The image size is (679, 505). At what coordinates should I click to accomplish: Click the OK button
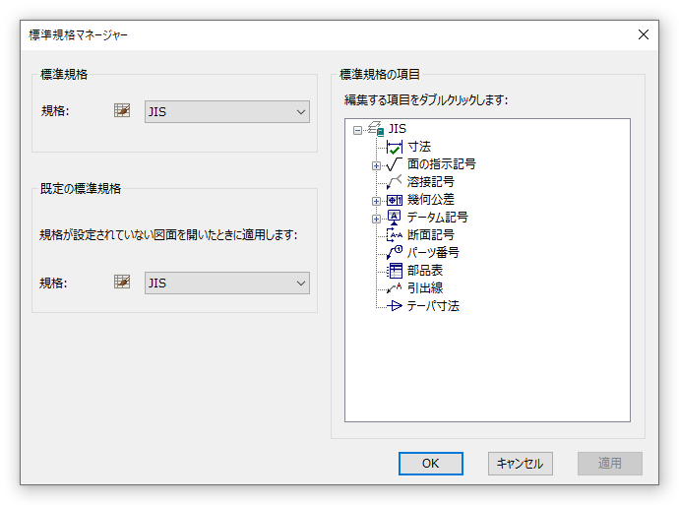click(x=430, y=464)
